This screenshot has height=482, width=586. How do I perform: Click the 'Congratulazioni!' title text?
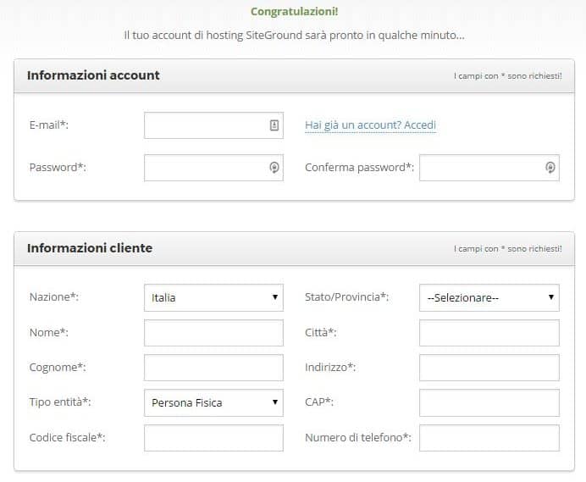[x=294, y=12]
